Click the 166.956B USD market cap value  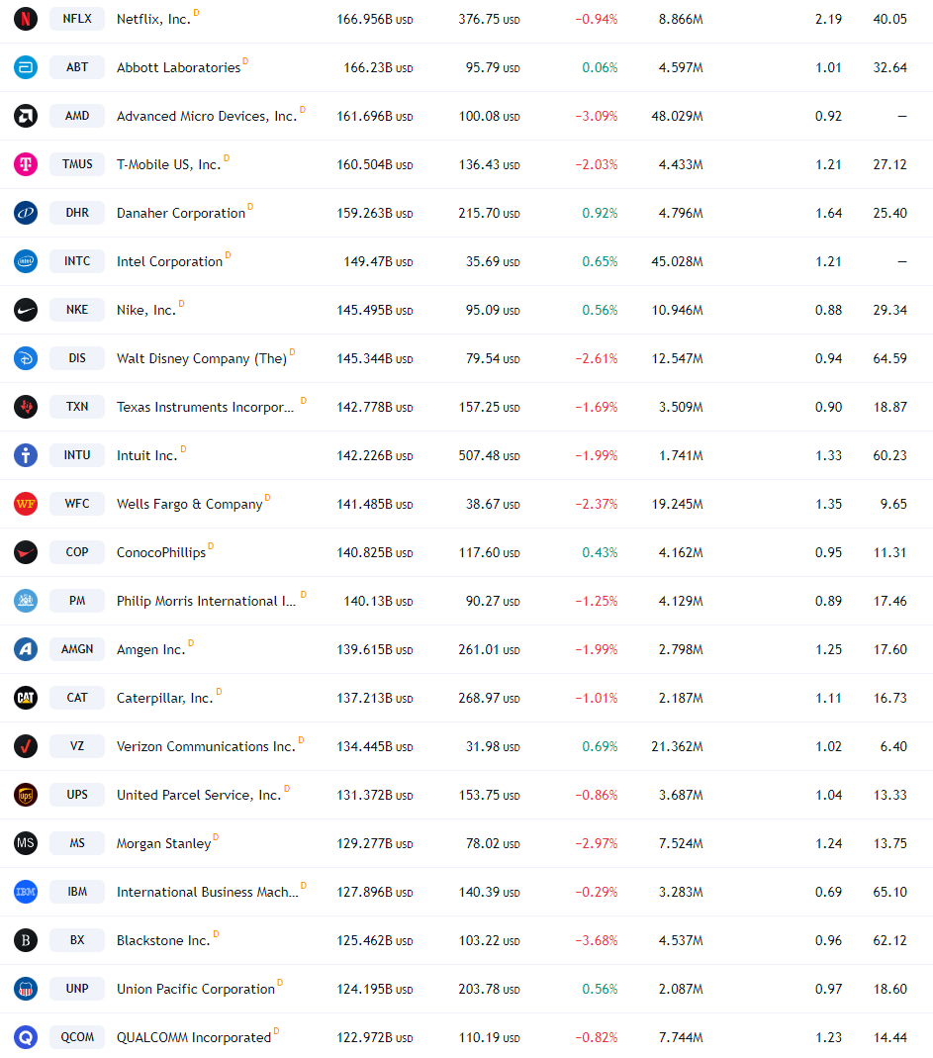point(375,20)
